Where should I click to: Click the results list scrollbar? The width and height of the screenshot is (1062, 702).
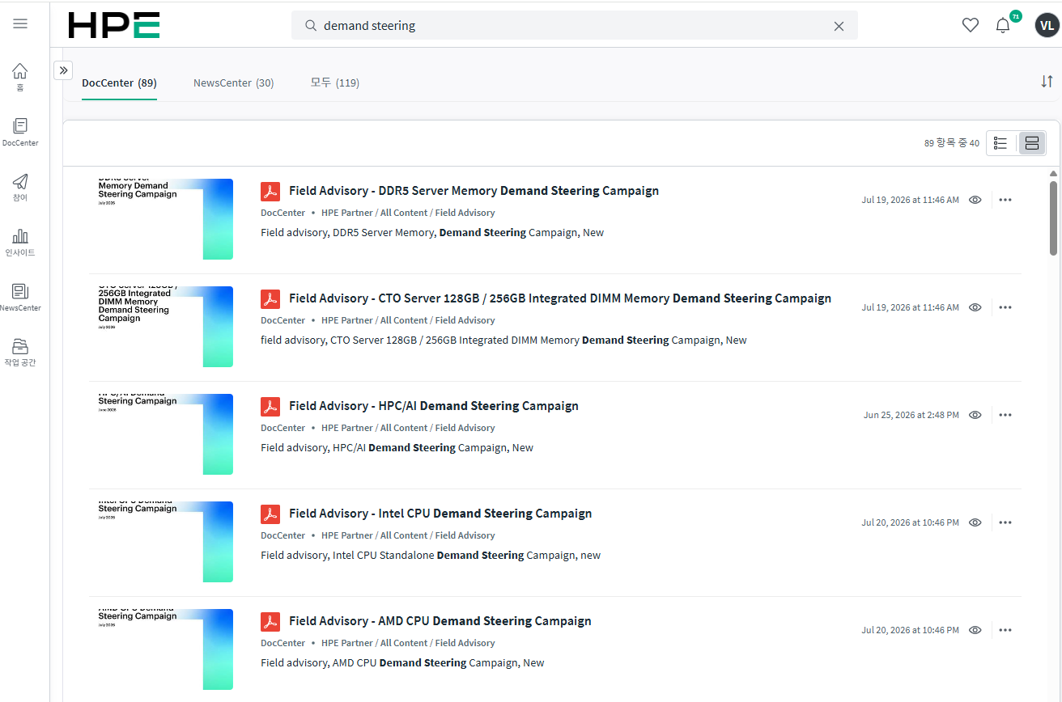1053,218
